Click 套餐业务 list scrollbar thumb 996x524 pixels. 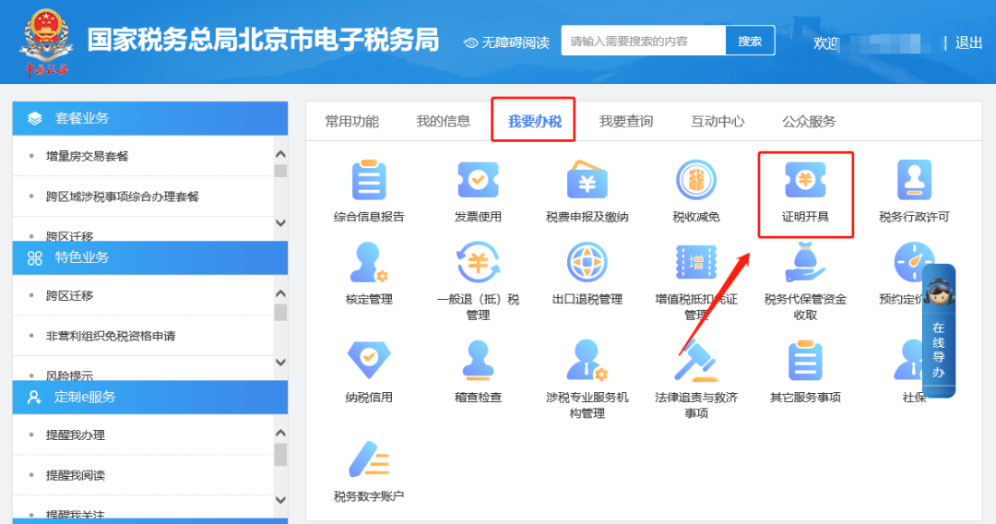(280, 172)
